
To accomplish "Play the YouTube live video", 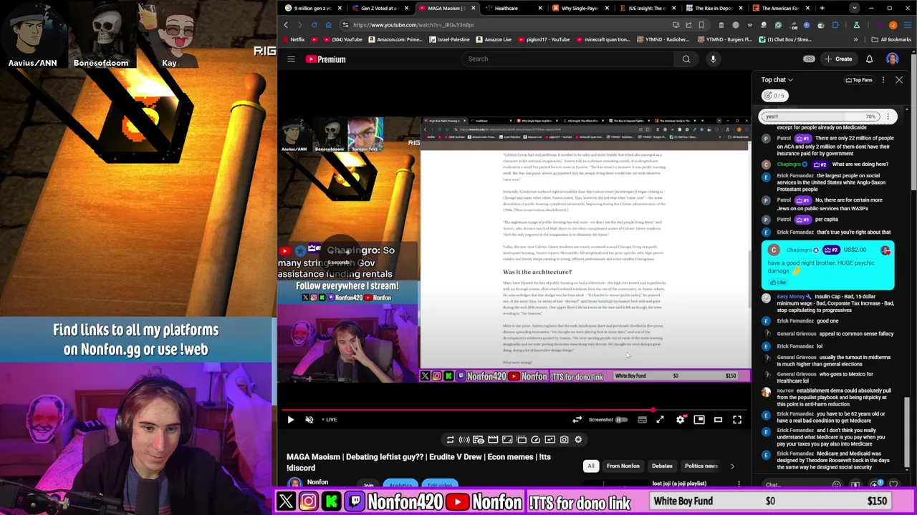I will (x=290, y=420).
